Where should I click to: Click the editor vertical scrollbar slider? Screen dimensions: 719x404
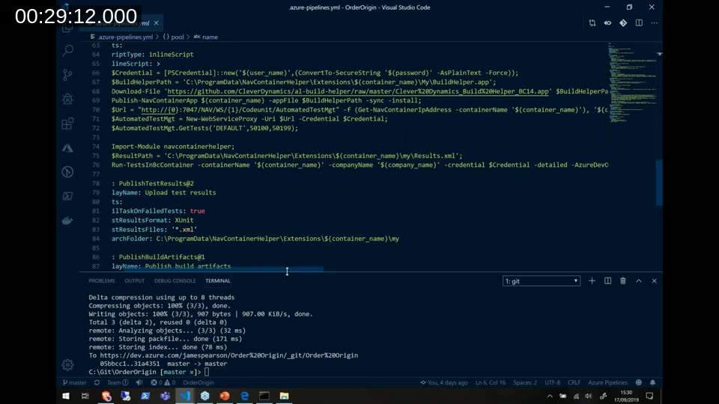(659, 183)
